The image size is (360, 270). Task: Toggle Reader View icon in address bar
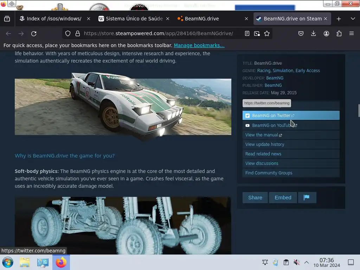(247, 33)
